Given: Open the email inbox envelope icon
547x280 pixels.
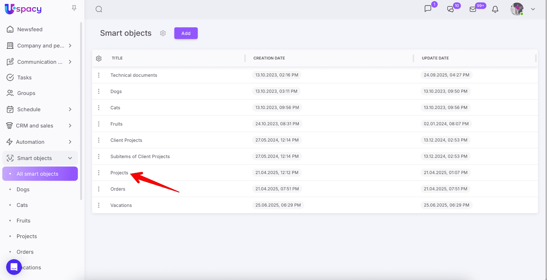Looking at the screenshot, I should point(473,9).
